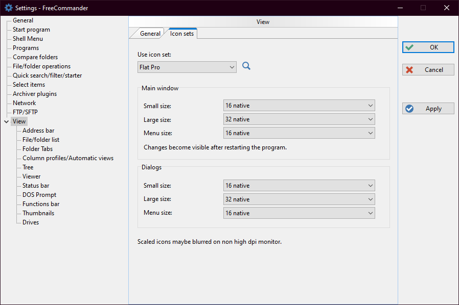
Task: Open Dialogs Menu size dropdown
Action: 299,213
